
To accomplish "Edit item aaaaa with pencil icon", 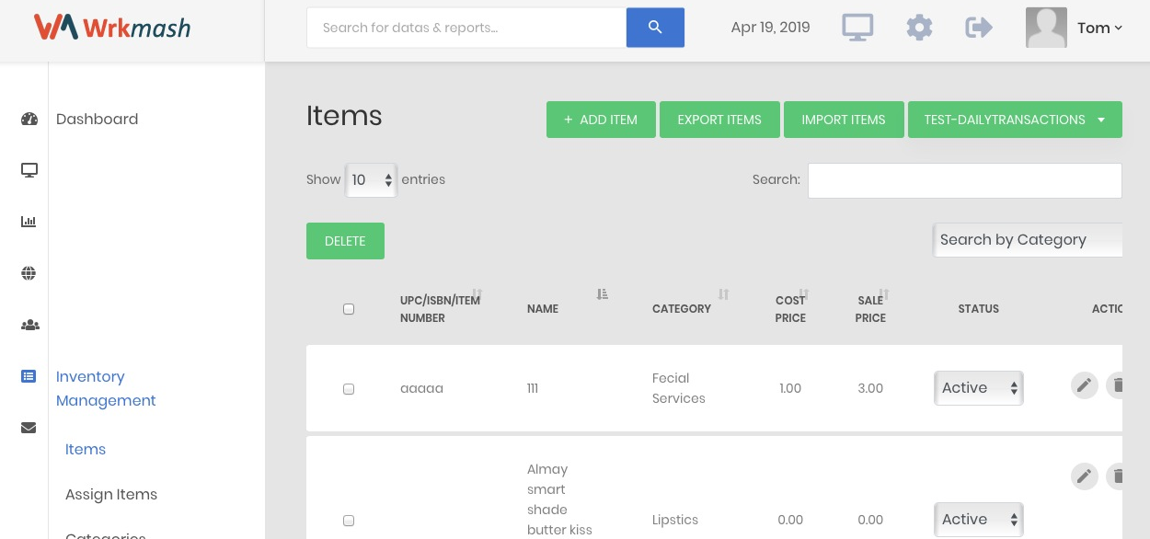I will click(1084, 385).
